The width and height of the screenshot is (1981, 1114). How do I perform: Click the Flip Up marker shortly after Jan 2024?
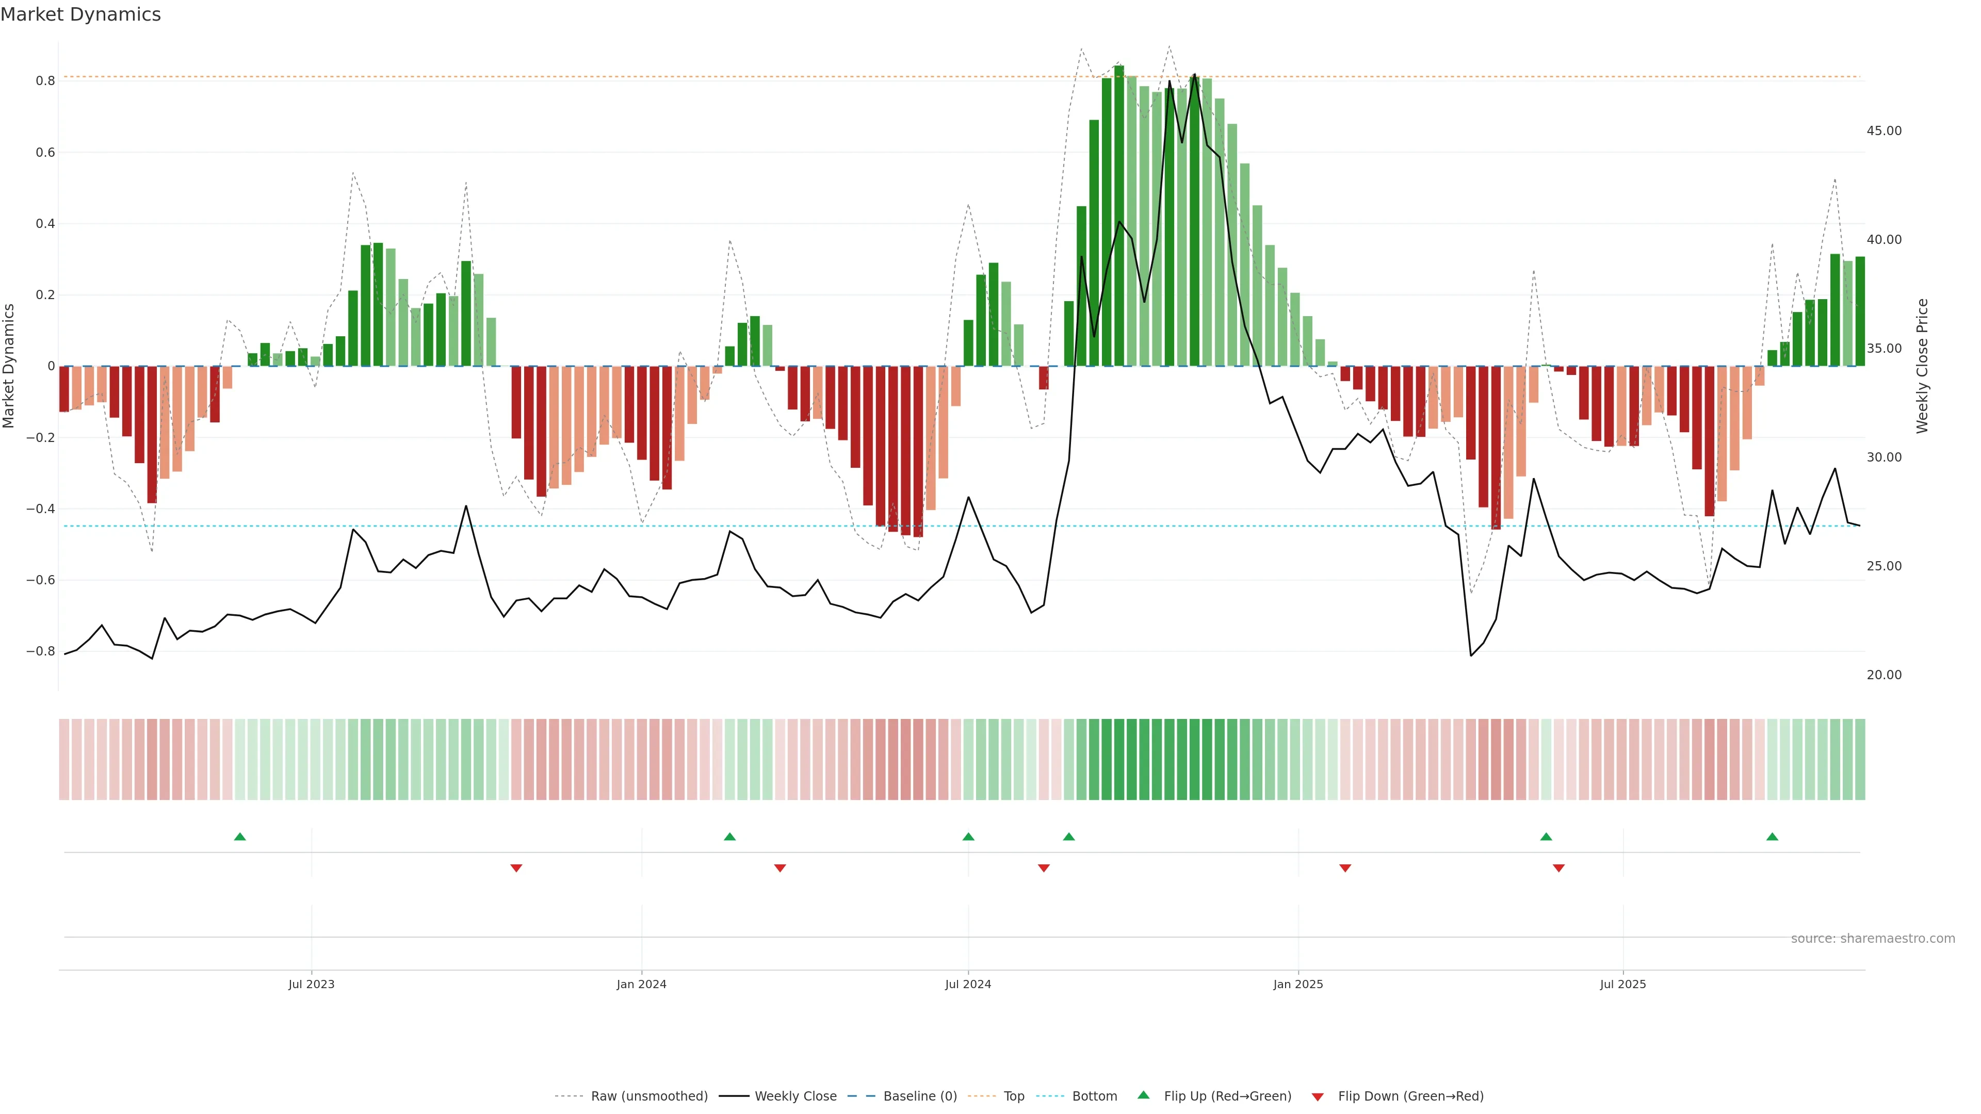[x=730, y=837]
